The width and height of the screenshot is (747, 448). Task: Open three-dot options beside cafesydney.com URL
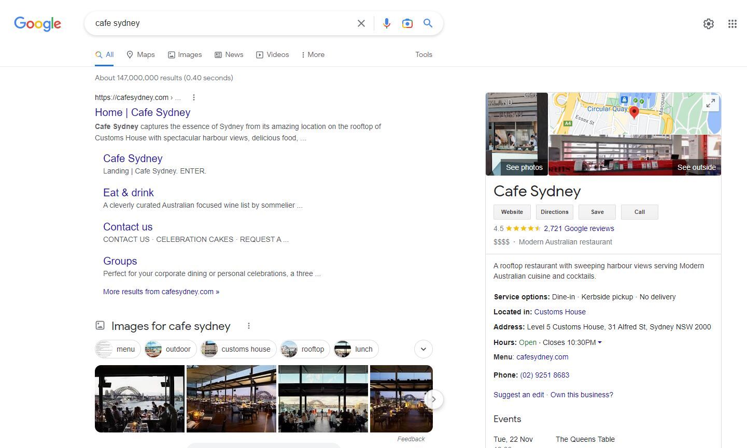194,97
